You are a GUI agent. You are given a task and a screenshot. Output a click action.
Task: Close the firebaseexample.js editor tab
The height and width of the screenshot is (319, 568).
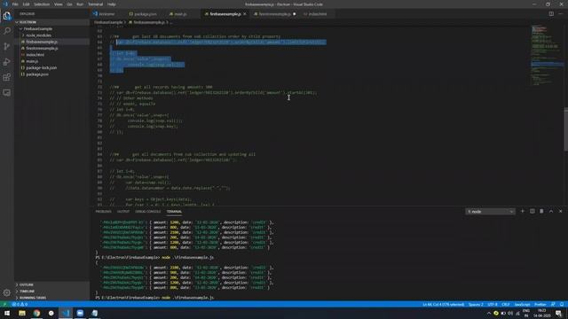[245, 14]
